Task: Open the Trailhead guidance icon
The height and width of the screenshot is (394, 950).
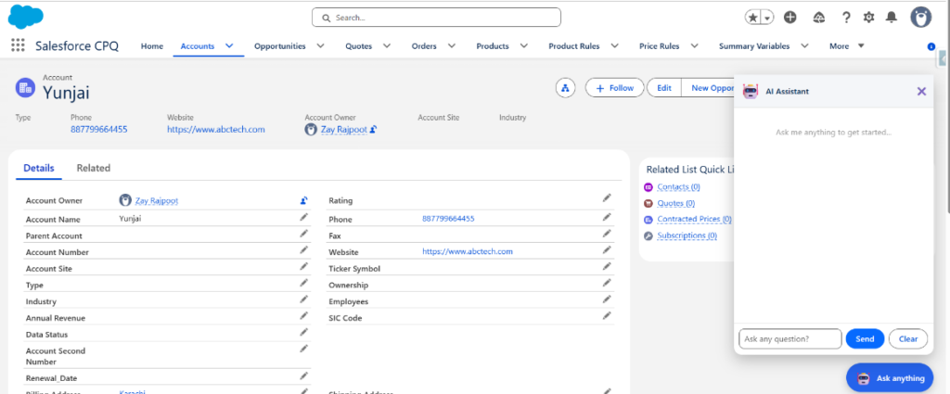Action: point(819,18)
